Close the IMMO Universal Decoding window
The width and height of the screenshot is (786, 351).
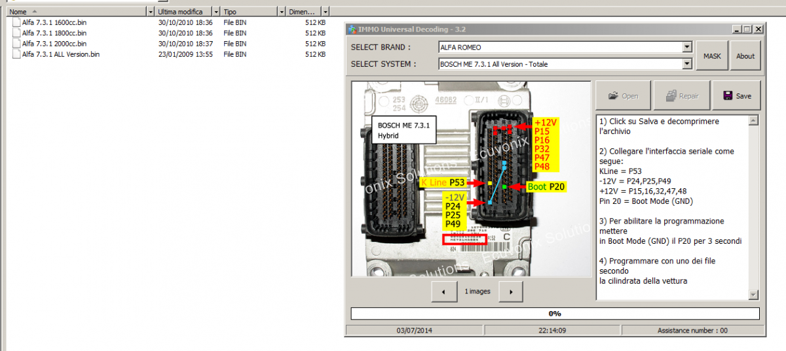(x=758, y=29)
